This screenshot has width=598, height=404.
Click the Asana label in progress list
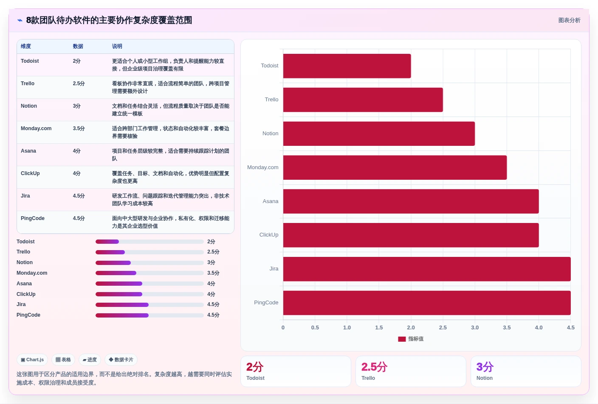coord(24,284)
